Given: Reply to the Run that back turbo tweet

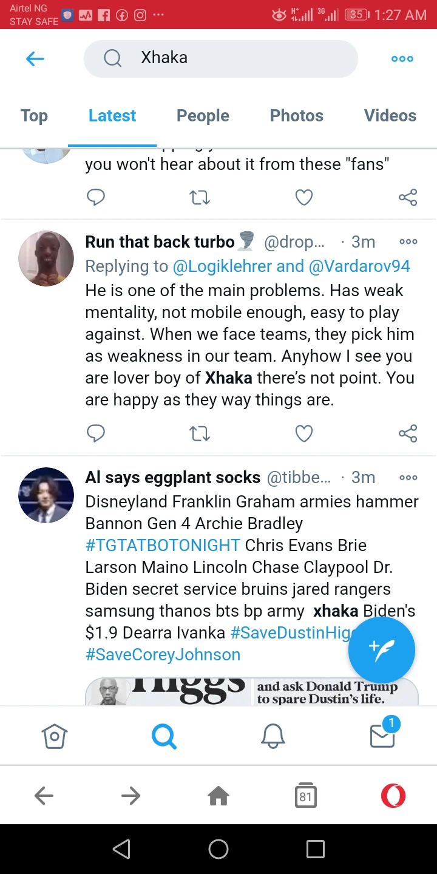Looking at the screenshot, I should [x=96, y=433].
